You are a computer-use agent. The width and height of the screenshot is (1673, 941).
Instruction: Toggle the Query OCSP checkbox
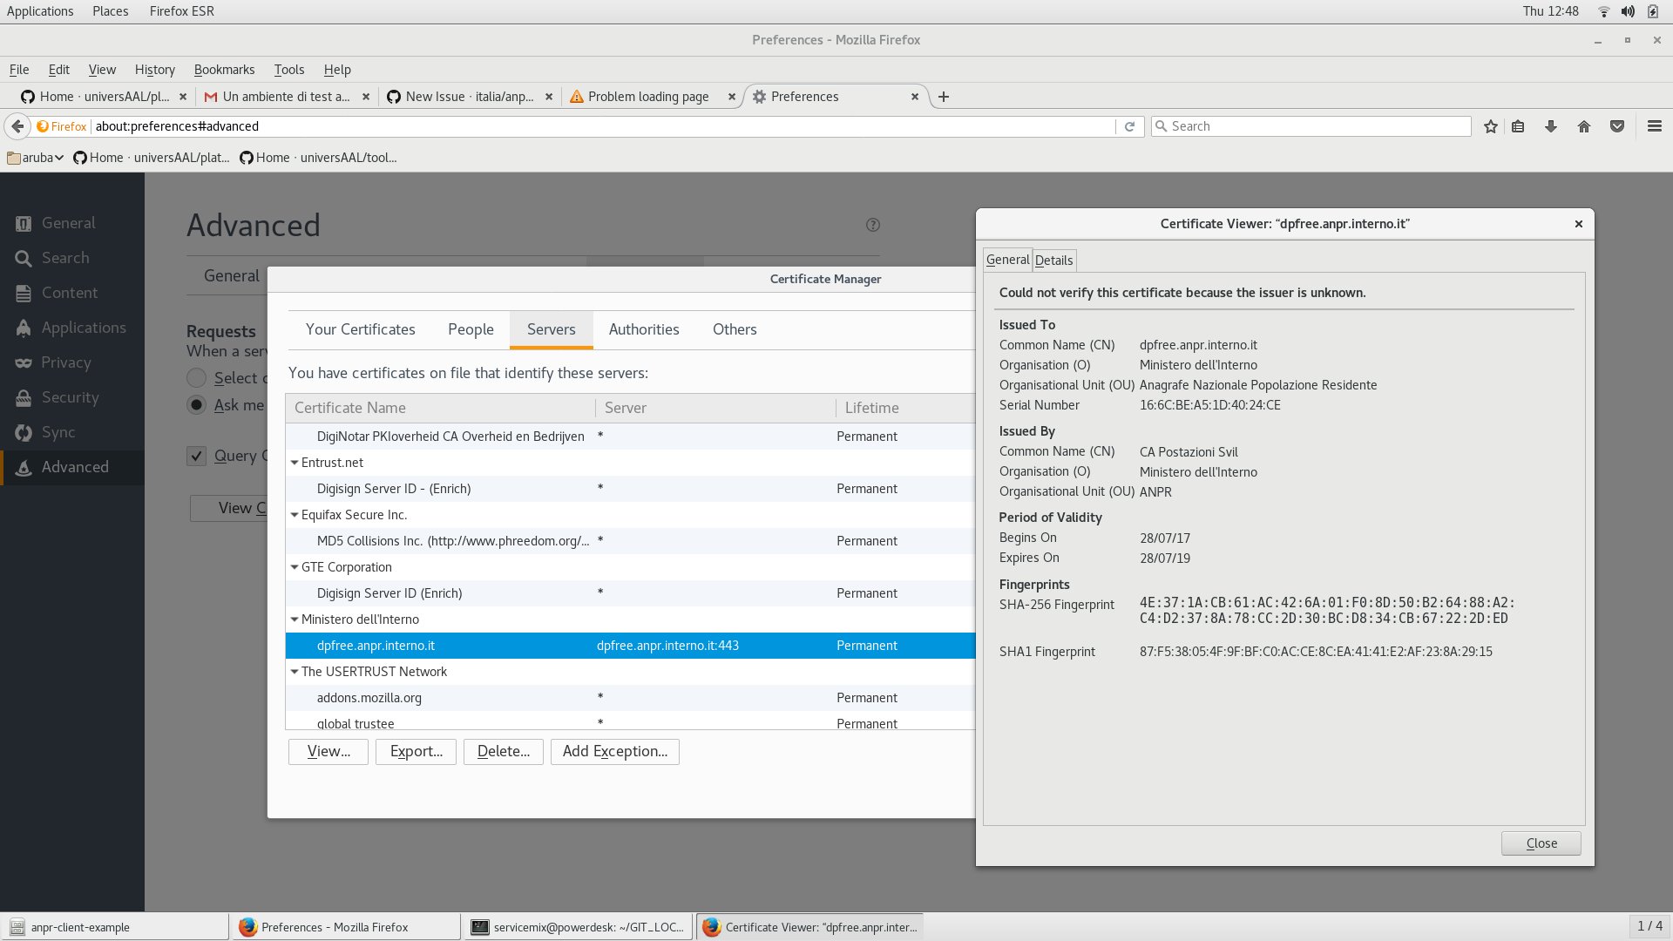197,456
